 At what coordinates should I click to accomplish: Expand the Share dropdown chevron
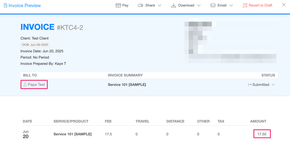coord(159,5)
